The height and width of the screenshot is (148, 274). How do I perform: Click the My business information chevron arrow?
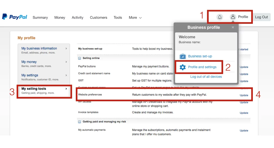(66, 48)
